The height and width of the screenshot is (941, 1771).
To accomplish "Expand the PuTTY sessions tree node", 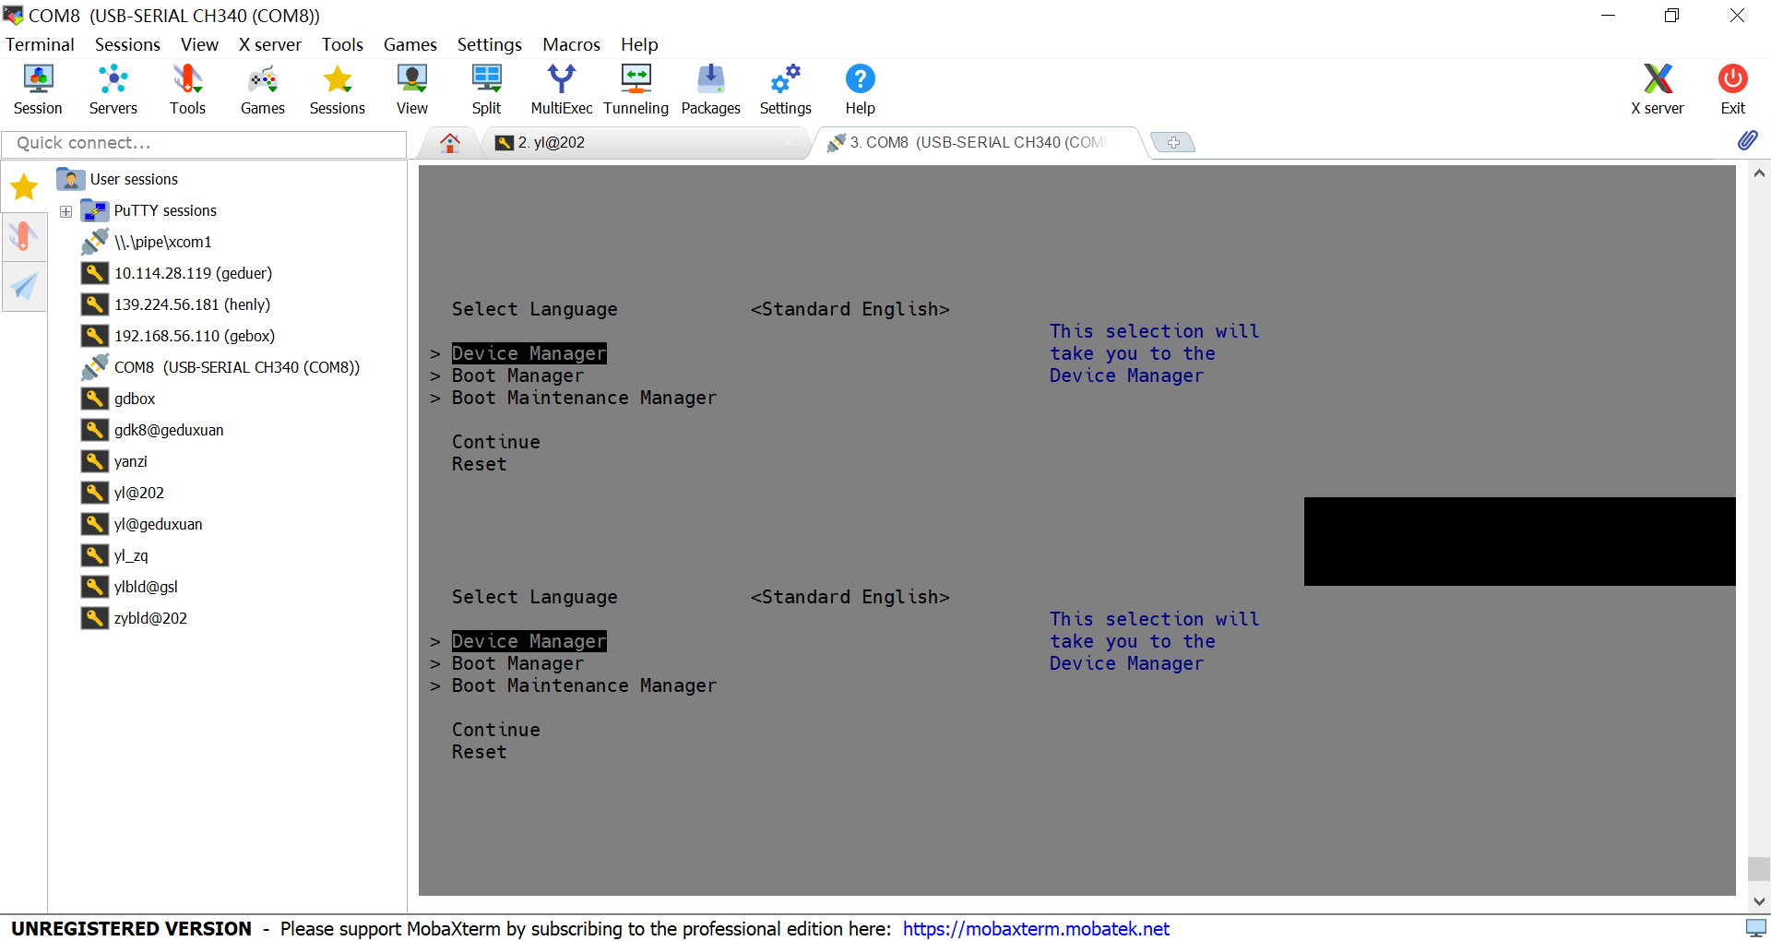I will (65, 211).
